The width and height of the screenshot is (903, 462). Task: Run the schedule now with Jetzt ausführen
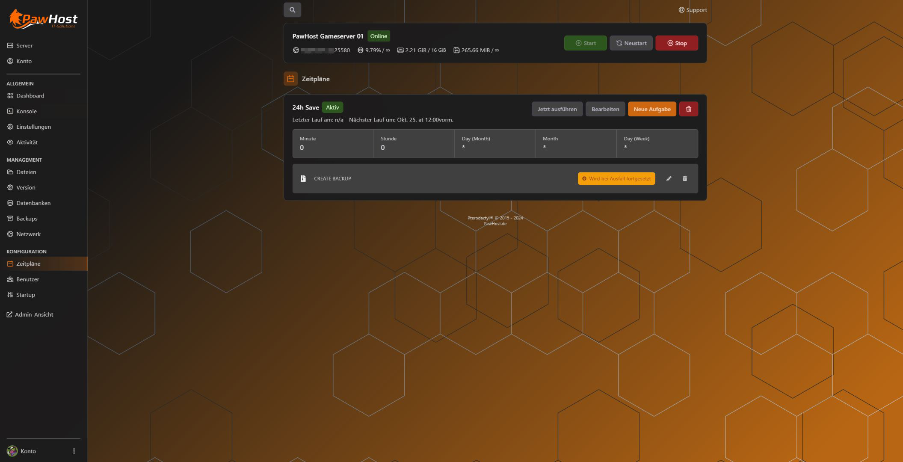coord(557,109)
